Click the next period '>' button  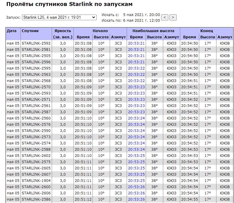173,18
